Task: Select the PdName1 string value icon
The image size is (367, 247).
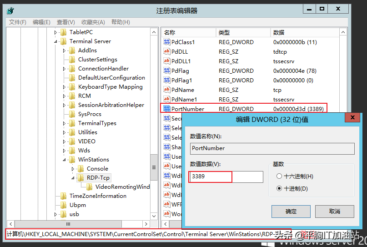Action: click(166, 99)
